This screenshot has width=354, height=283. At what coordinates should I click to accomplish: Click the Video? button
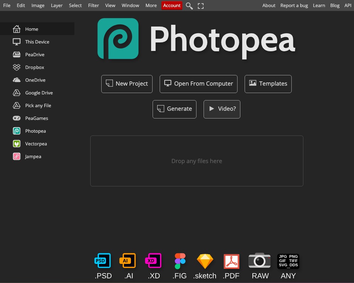pos(222,109)
